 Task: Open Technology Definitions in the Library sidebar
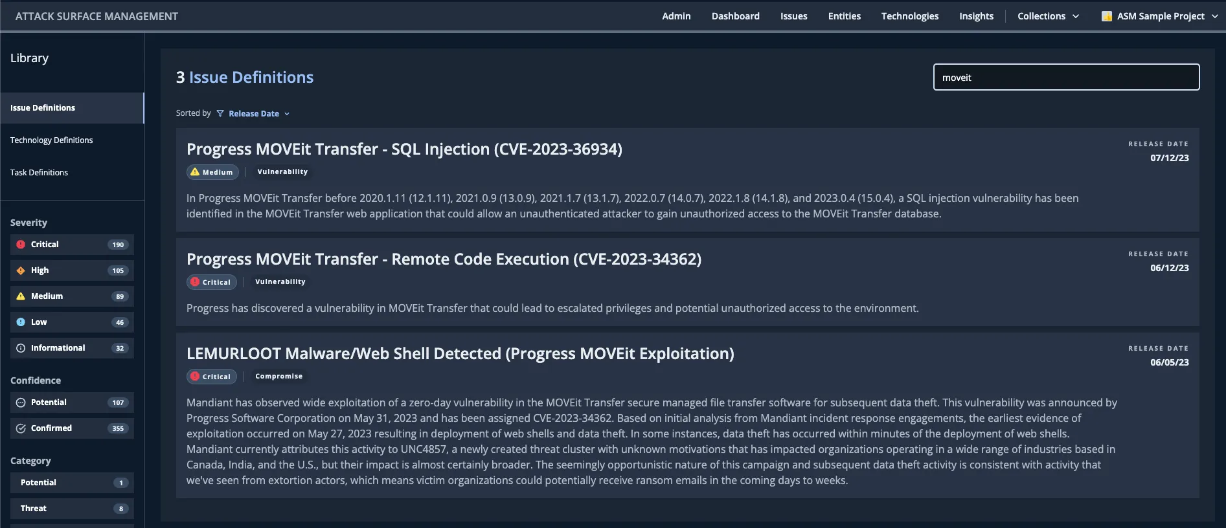click(x=52, y=140)
